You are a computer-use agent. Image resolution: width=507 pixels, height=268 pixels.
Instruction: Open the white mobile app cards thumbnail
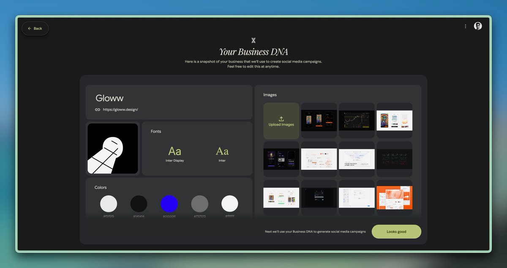coord(281,198)
